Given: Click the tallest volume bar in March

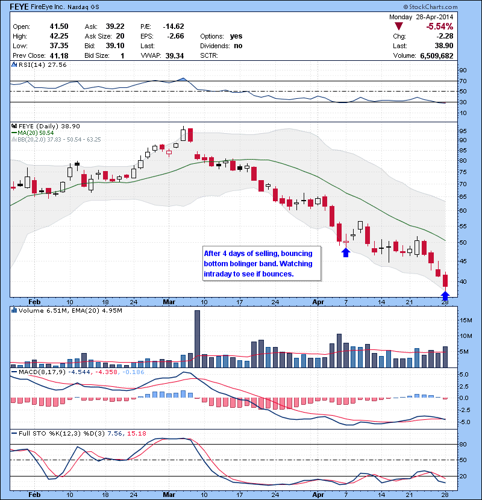Looking at the screenshot, I should (197, 339).
